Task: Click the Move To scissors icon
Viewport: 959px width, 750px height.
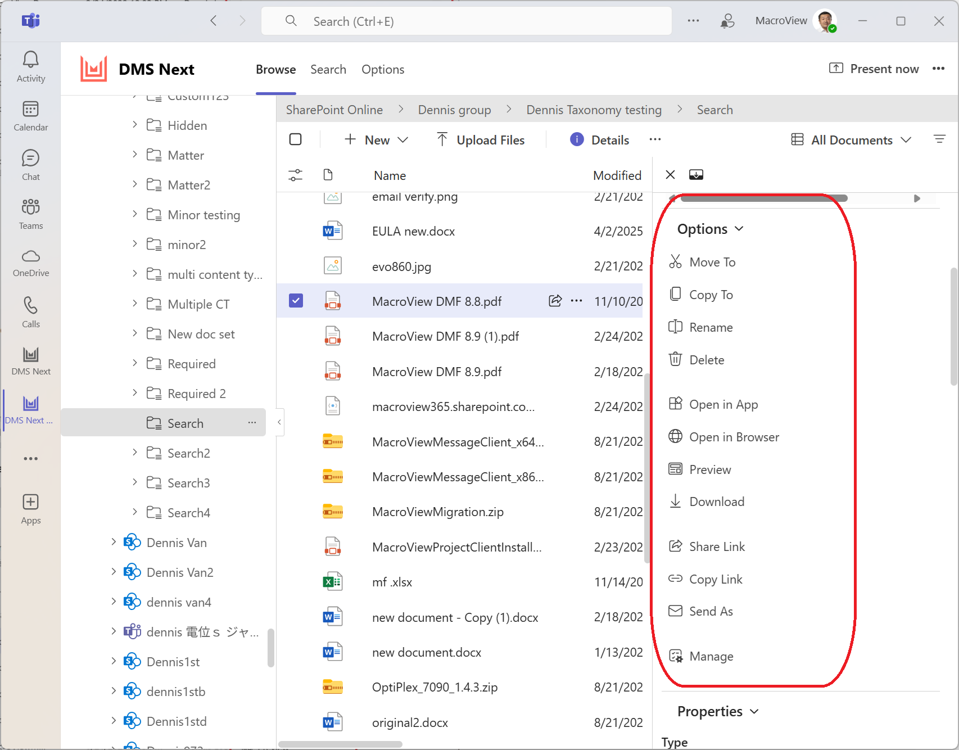Action: [x=675, y=262]
